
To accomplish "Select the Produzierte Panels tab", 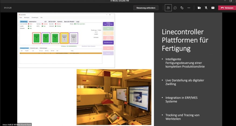I will pyautogui.click(x=24, y=48).
